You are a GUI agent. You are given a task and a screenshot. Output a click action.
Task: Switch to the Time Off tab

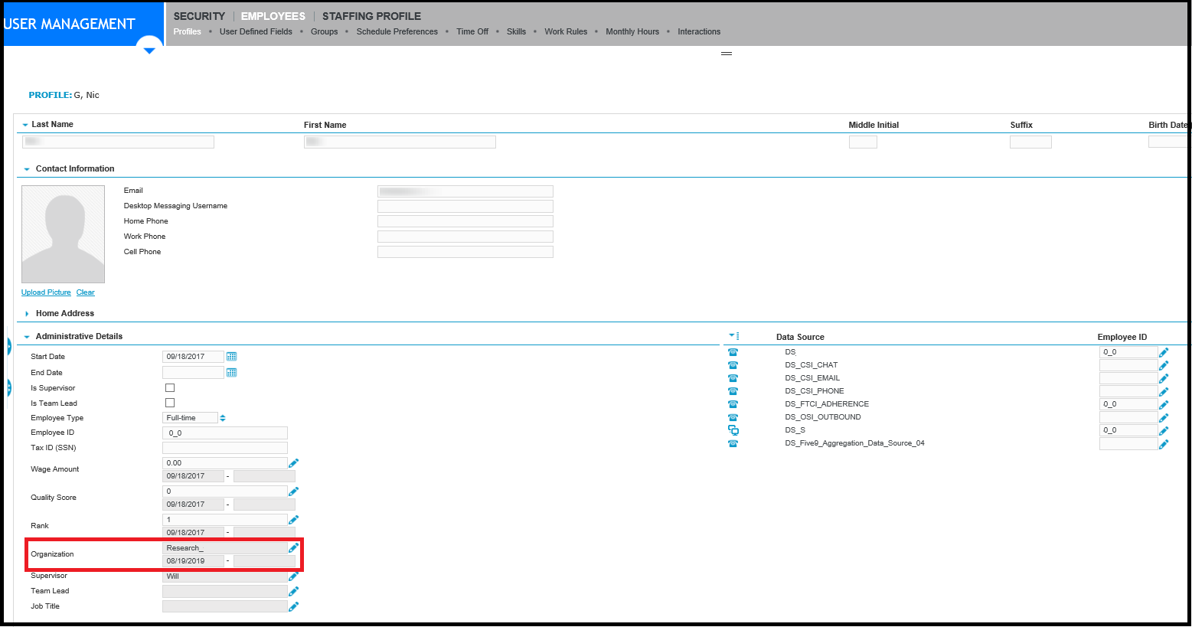pos(472,31)
